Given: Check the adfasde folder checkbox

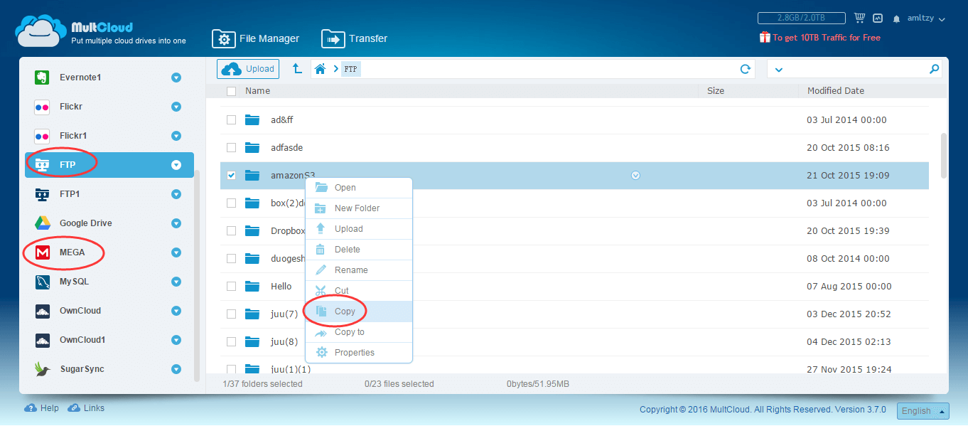Looking at the screenshot, I should coord(231,147).
